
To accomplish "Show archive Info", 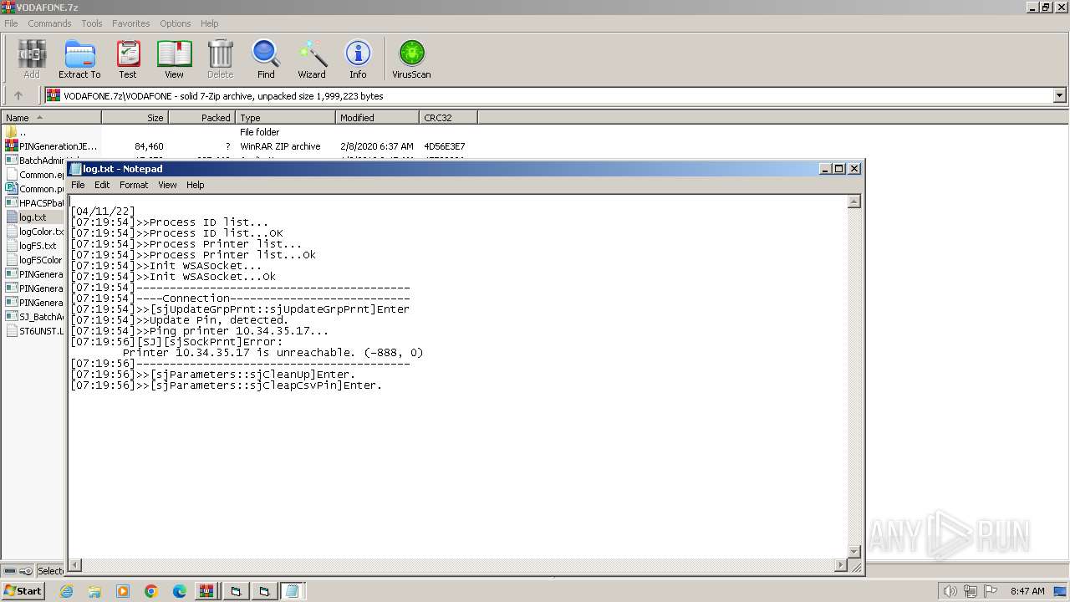I will point(358,59).
